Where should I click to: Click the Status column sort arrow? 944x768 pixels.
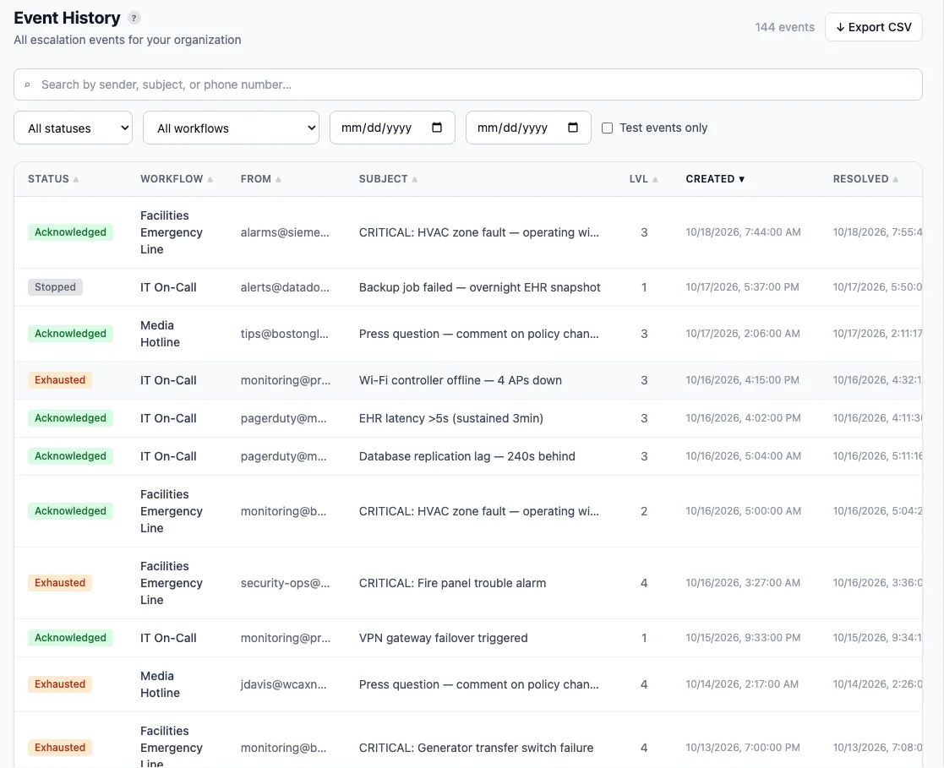(x=76, y=179)
